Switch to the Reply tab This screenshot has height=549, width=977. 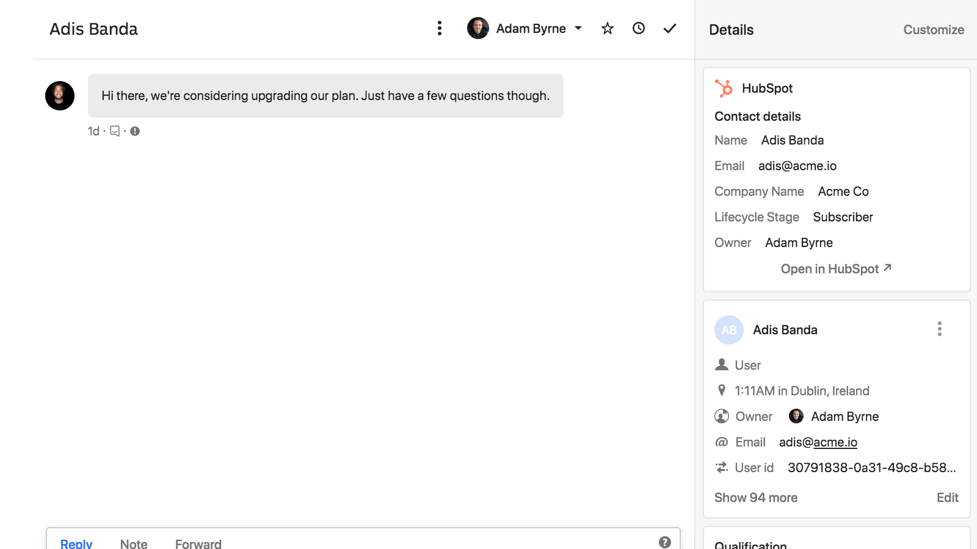coord(76,543)
